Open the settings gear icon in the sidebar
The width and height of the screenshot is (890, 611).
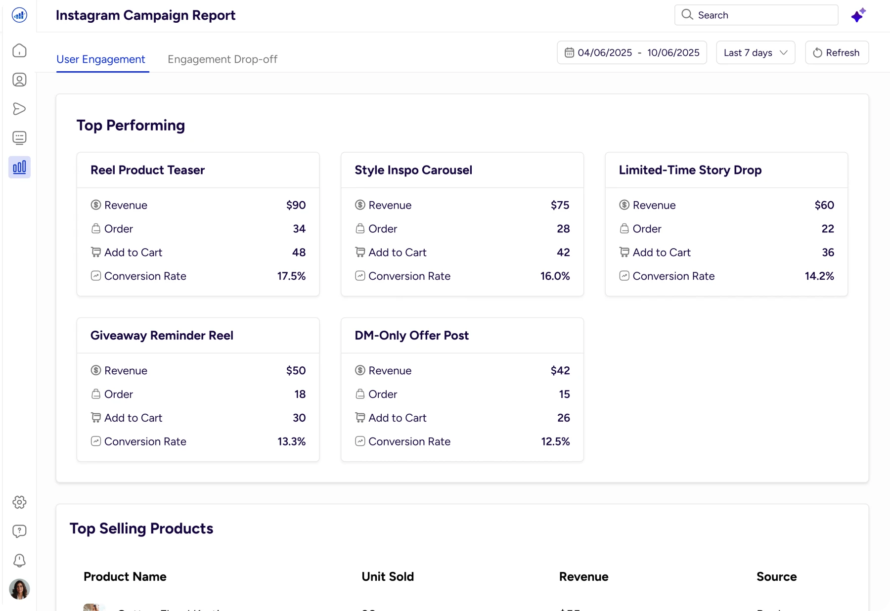[x=19, y=502]
